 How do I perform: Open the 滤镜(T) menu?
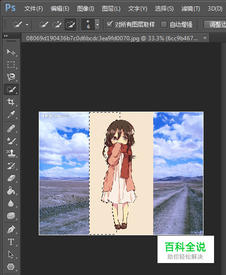191,9
